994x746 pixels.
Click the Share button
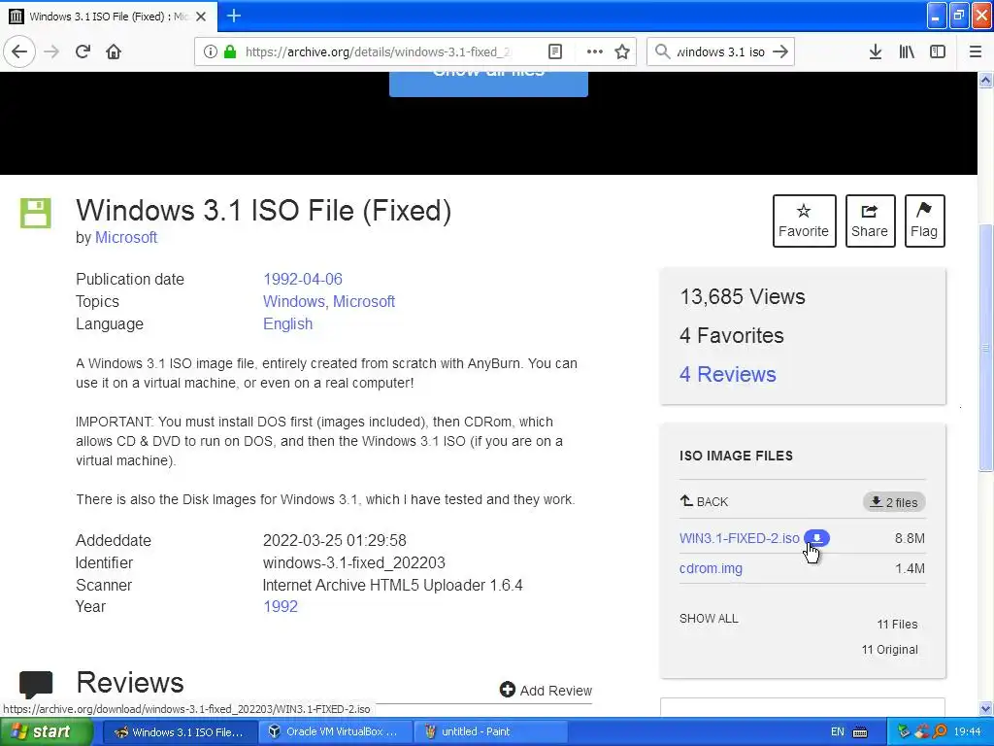pos(870,220)
